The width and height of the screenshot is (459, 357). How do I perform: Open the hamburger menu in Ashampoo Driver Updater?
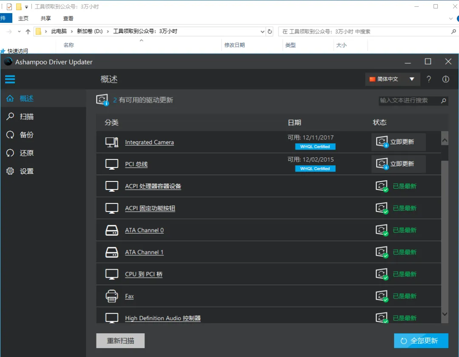coord(10,79)
